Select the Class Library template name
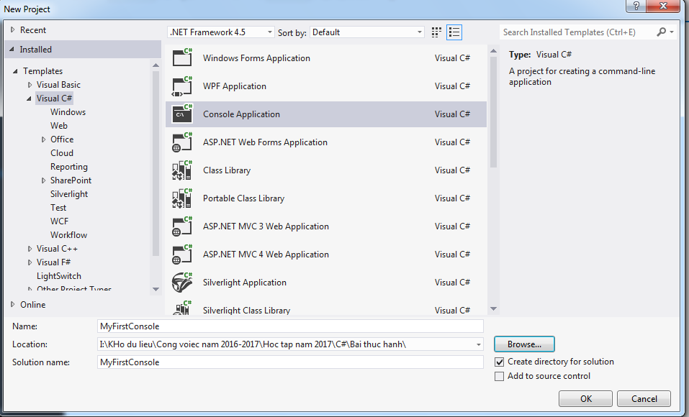Screen dimensions: 689x417 coord(227,170)
